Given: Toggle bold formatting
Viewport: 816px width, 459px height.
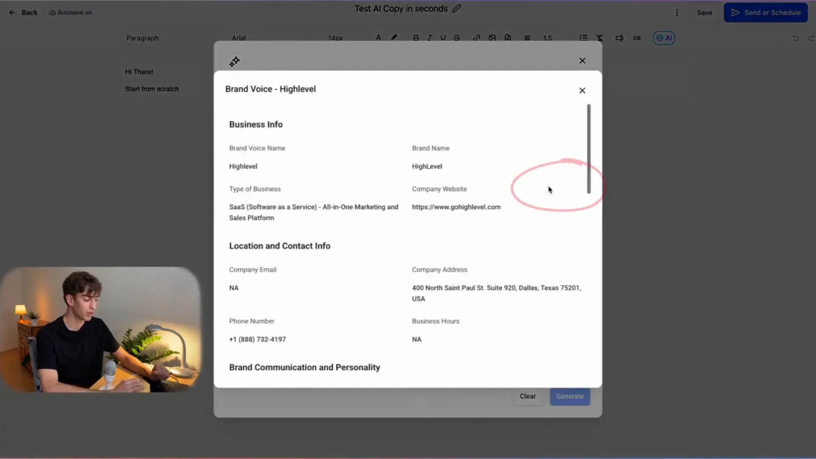Looking at the screenshot, I should click(416, 38).
